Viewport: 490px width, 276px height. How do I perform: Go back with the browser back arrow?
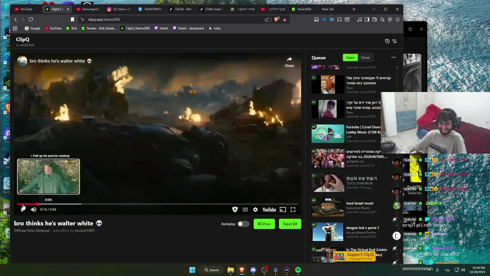16,20
